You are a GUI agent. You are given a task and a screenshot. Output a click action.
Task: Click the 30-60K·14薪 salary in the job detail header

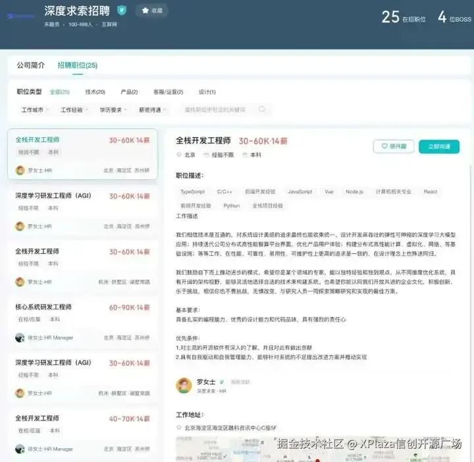(x=263, y=141)
